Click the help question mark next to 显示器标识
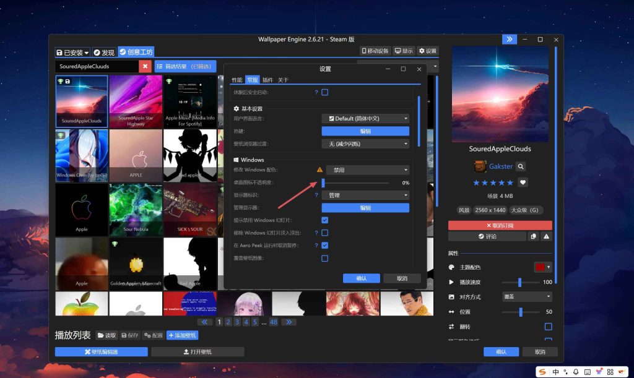Viewport: 634px width, 378px height. click(316, 195)
